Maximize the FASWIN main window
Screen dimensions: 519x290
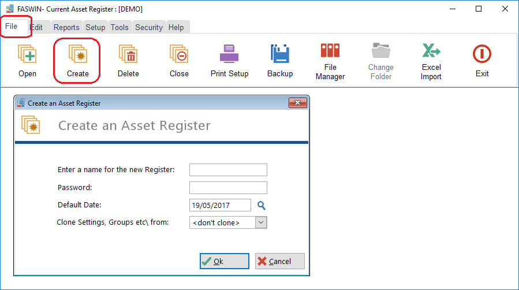click(x=479, y=9)
